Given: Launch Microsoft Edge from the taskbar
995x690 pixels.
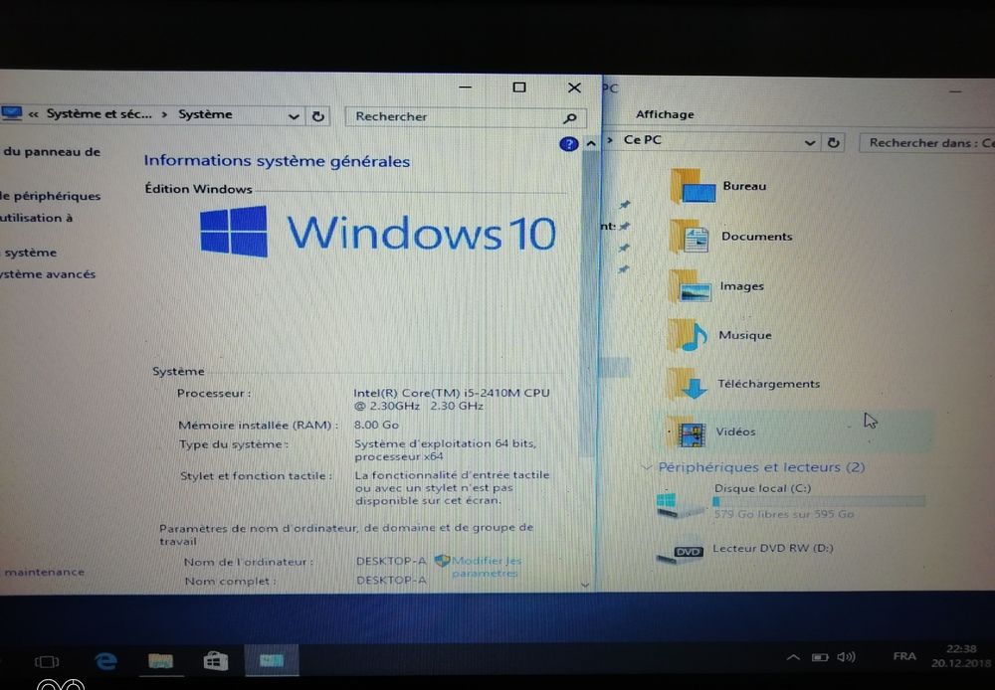Looking at the screenshot, I should [x=105, y=660].
